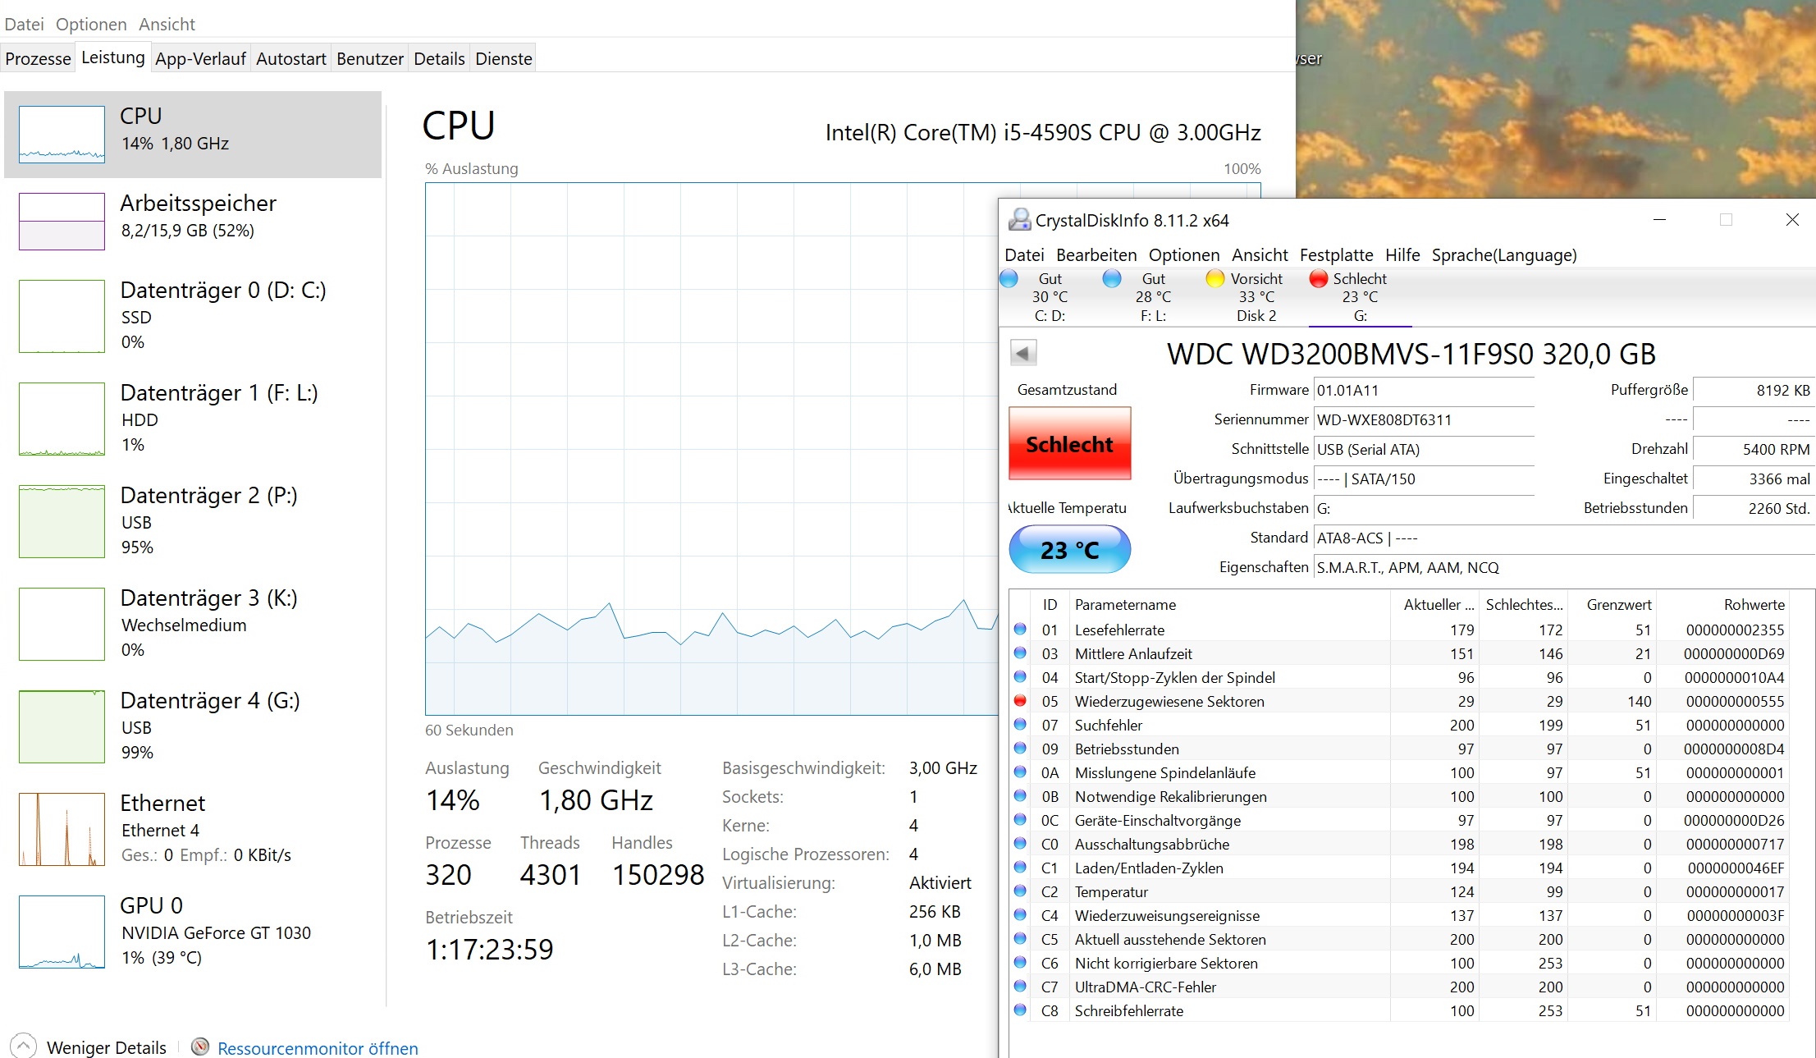Open the Festplatte menu in CrystalDiskInfo
The height and width of the screenshot is (1058, 1816).
[1336, 255]
